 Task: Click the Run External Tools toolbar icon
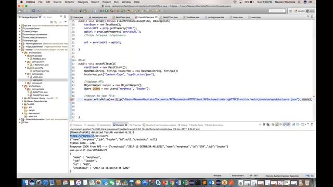(x=112, y=11)
